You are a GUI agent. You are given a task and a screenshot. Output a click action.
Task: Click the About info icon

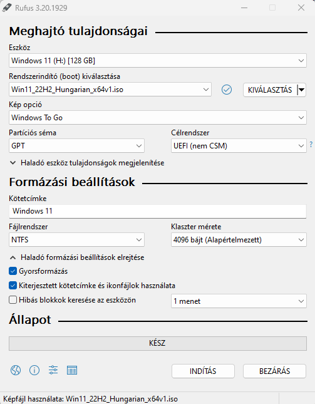point(34,371)
